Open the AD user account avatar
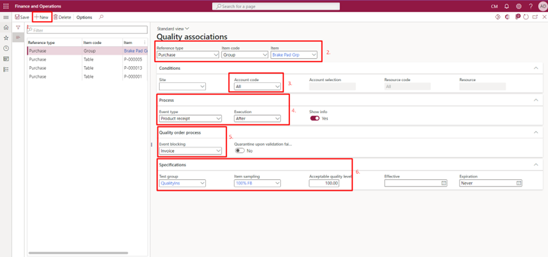Viewport: 548px width, 257px height. tap(542, 6)
